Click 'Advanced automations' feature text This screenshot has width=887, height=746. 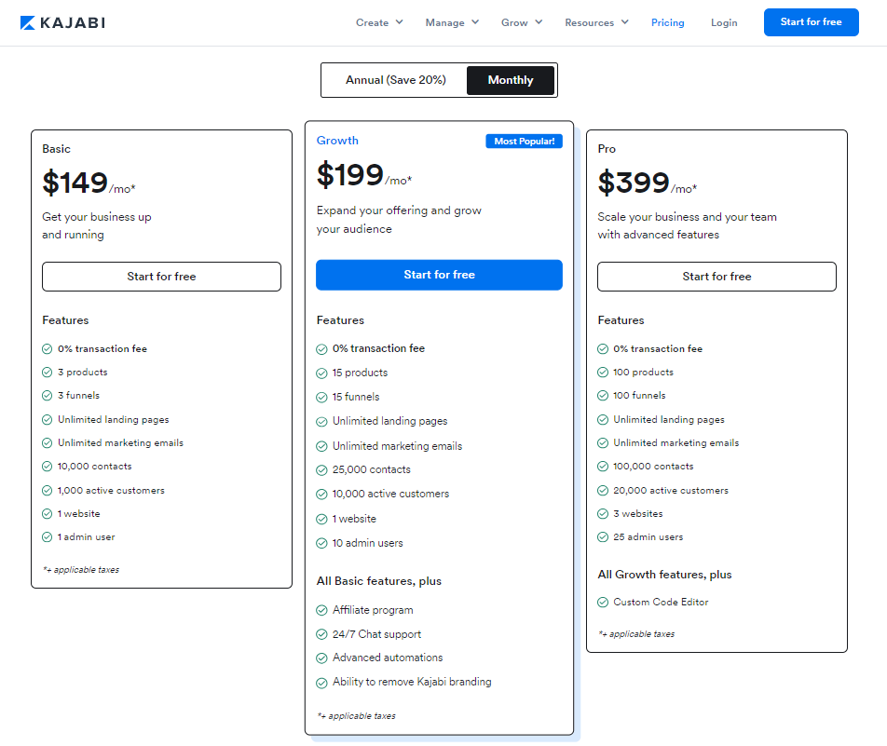click(x=388, y=658)
